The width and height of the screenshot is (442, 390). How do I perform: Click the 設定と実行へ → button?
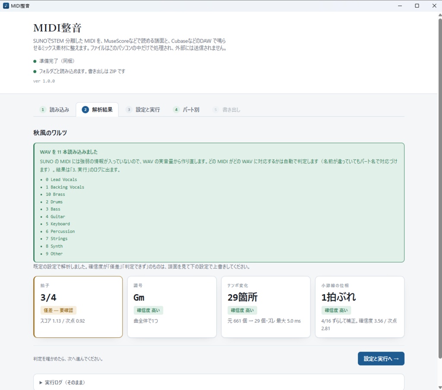click(x=381, y=359)
